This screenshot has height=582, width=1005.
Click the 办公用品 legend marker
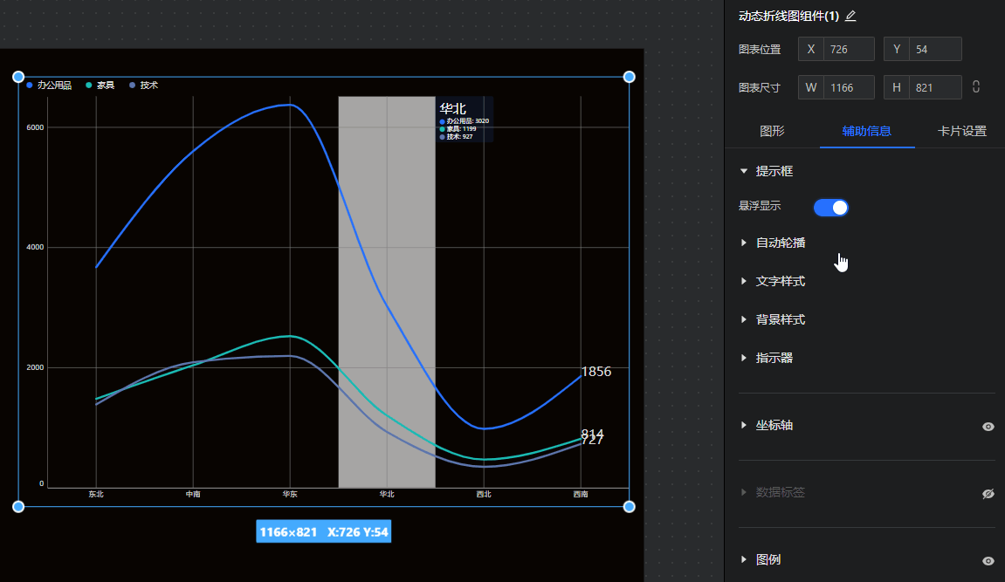tap(30, 86)
